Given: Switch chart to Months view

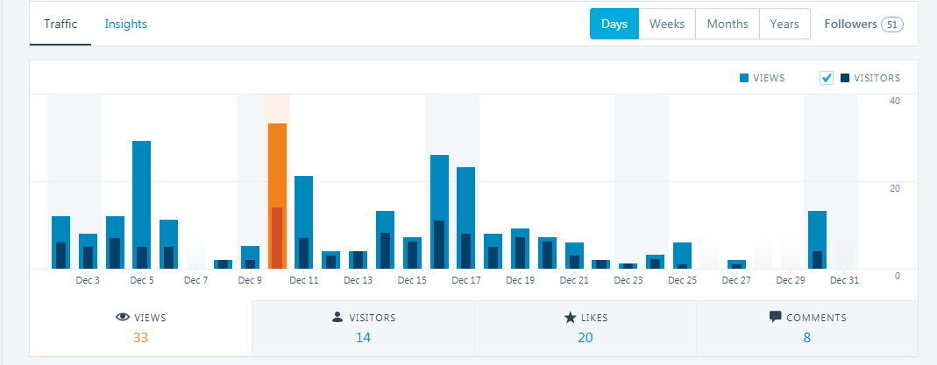Looking at the screenshot, I should 728,25.
